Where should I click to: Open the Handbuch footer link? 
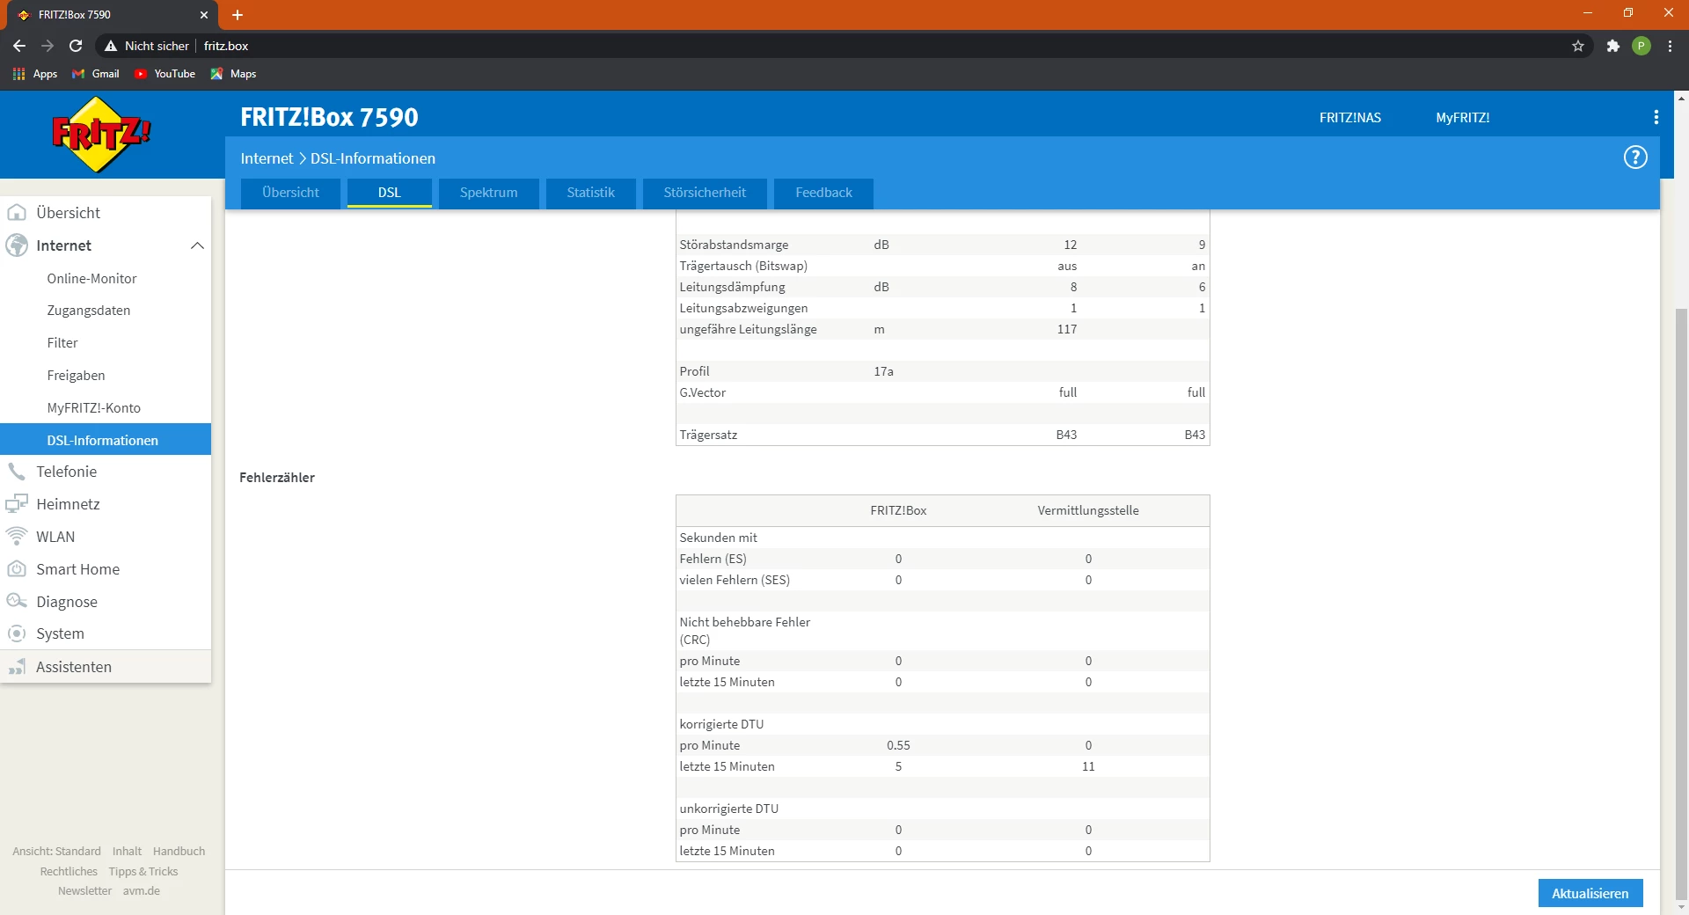click(179, 851)
